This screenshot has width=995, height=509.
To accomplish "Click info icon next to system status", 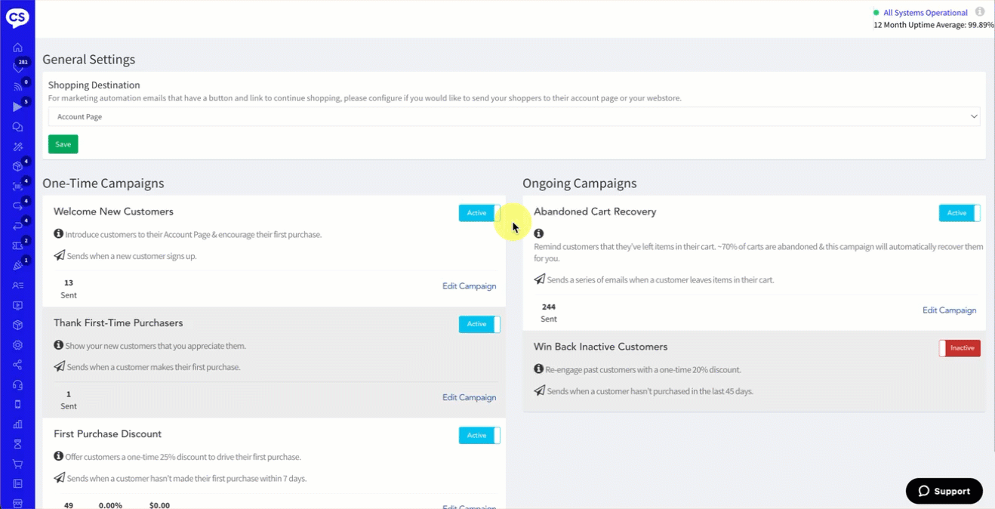I will [x=980, y=12].
